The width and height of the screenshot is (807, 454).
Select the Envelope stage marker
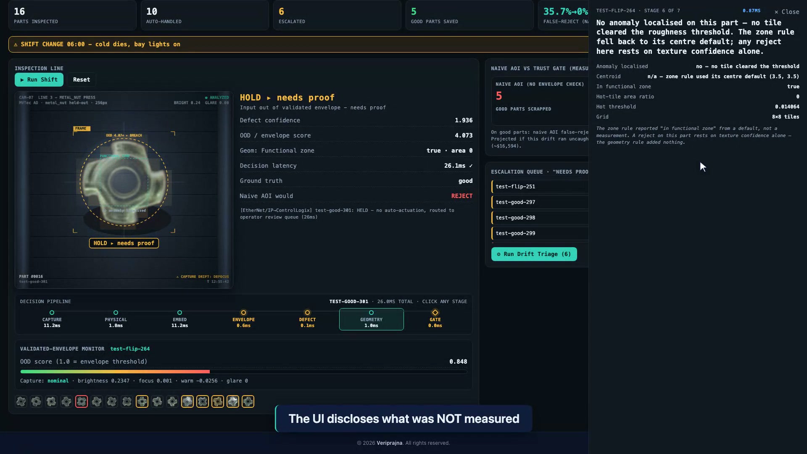[x=244, y=319]
